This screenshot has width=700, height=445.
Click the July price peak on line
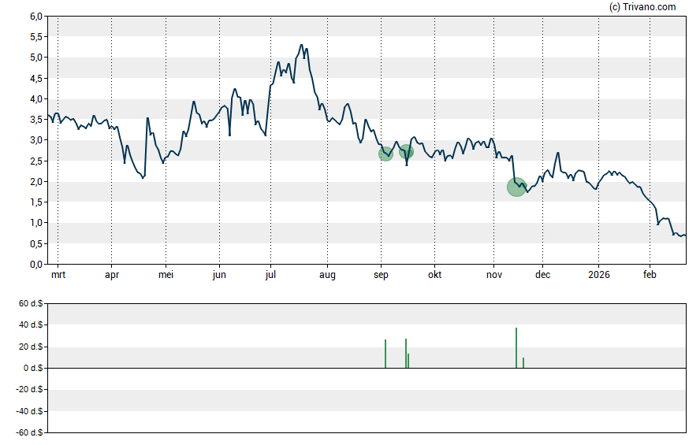coord(301,46)
